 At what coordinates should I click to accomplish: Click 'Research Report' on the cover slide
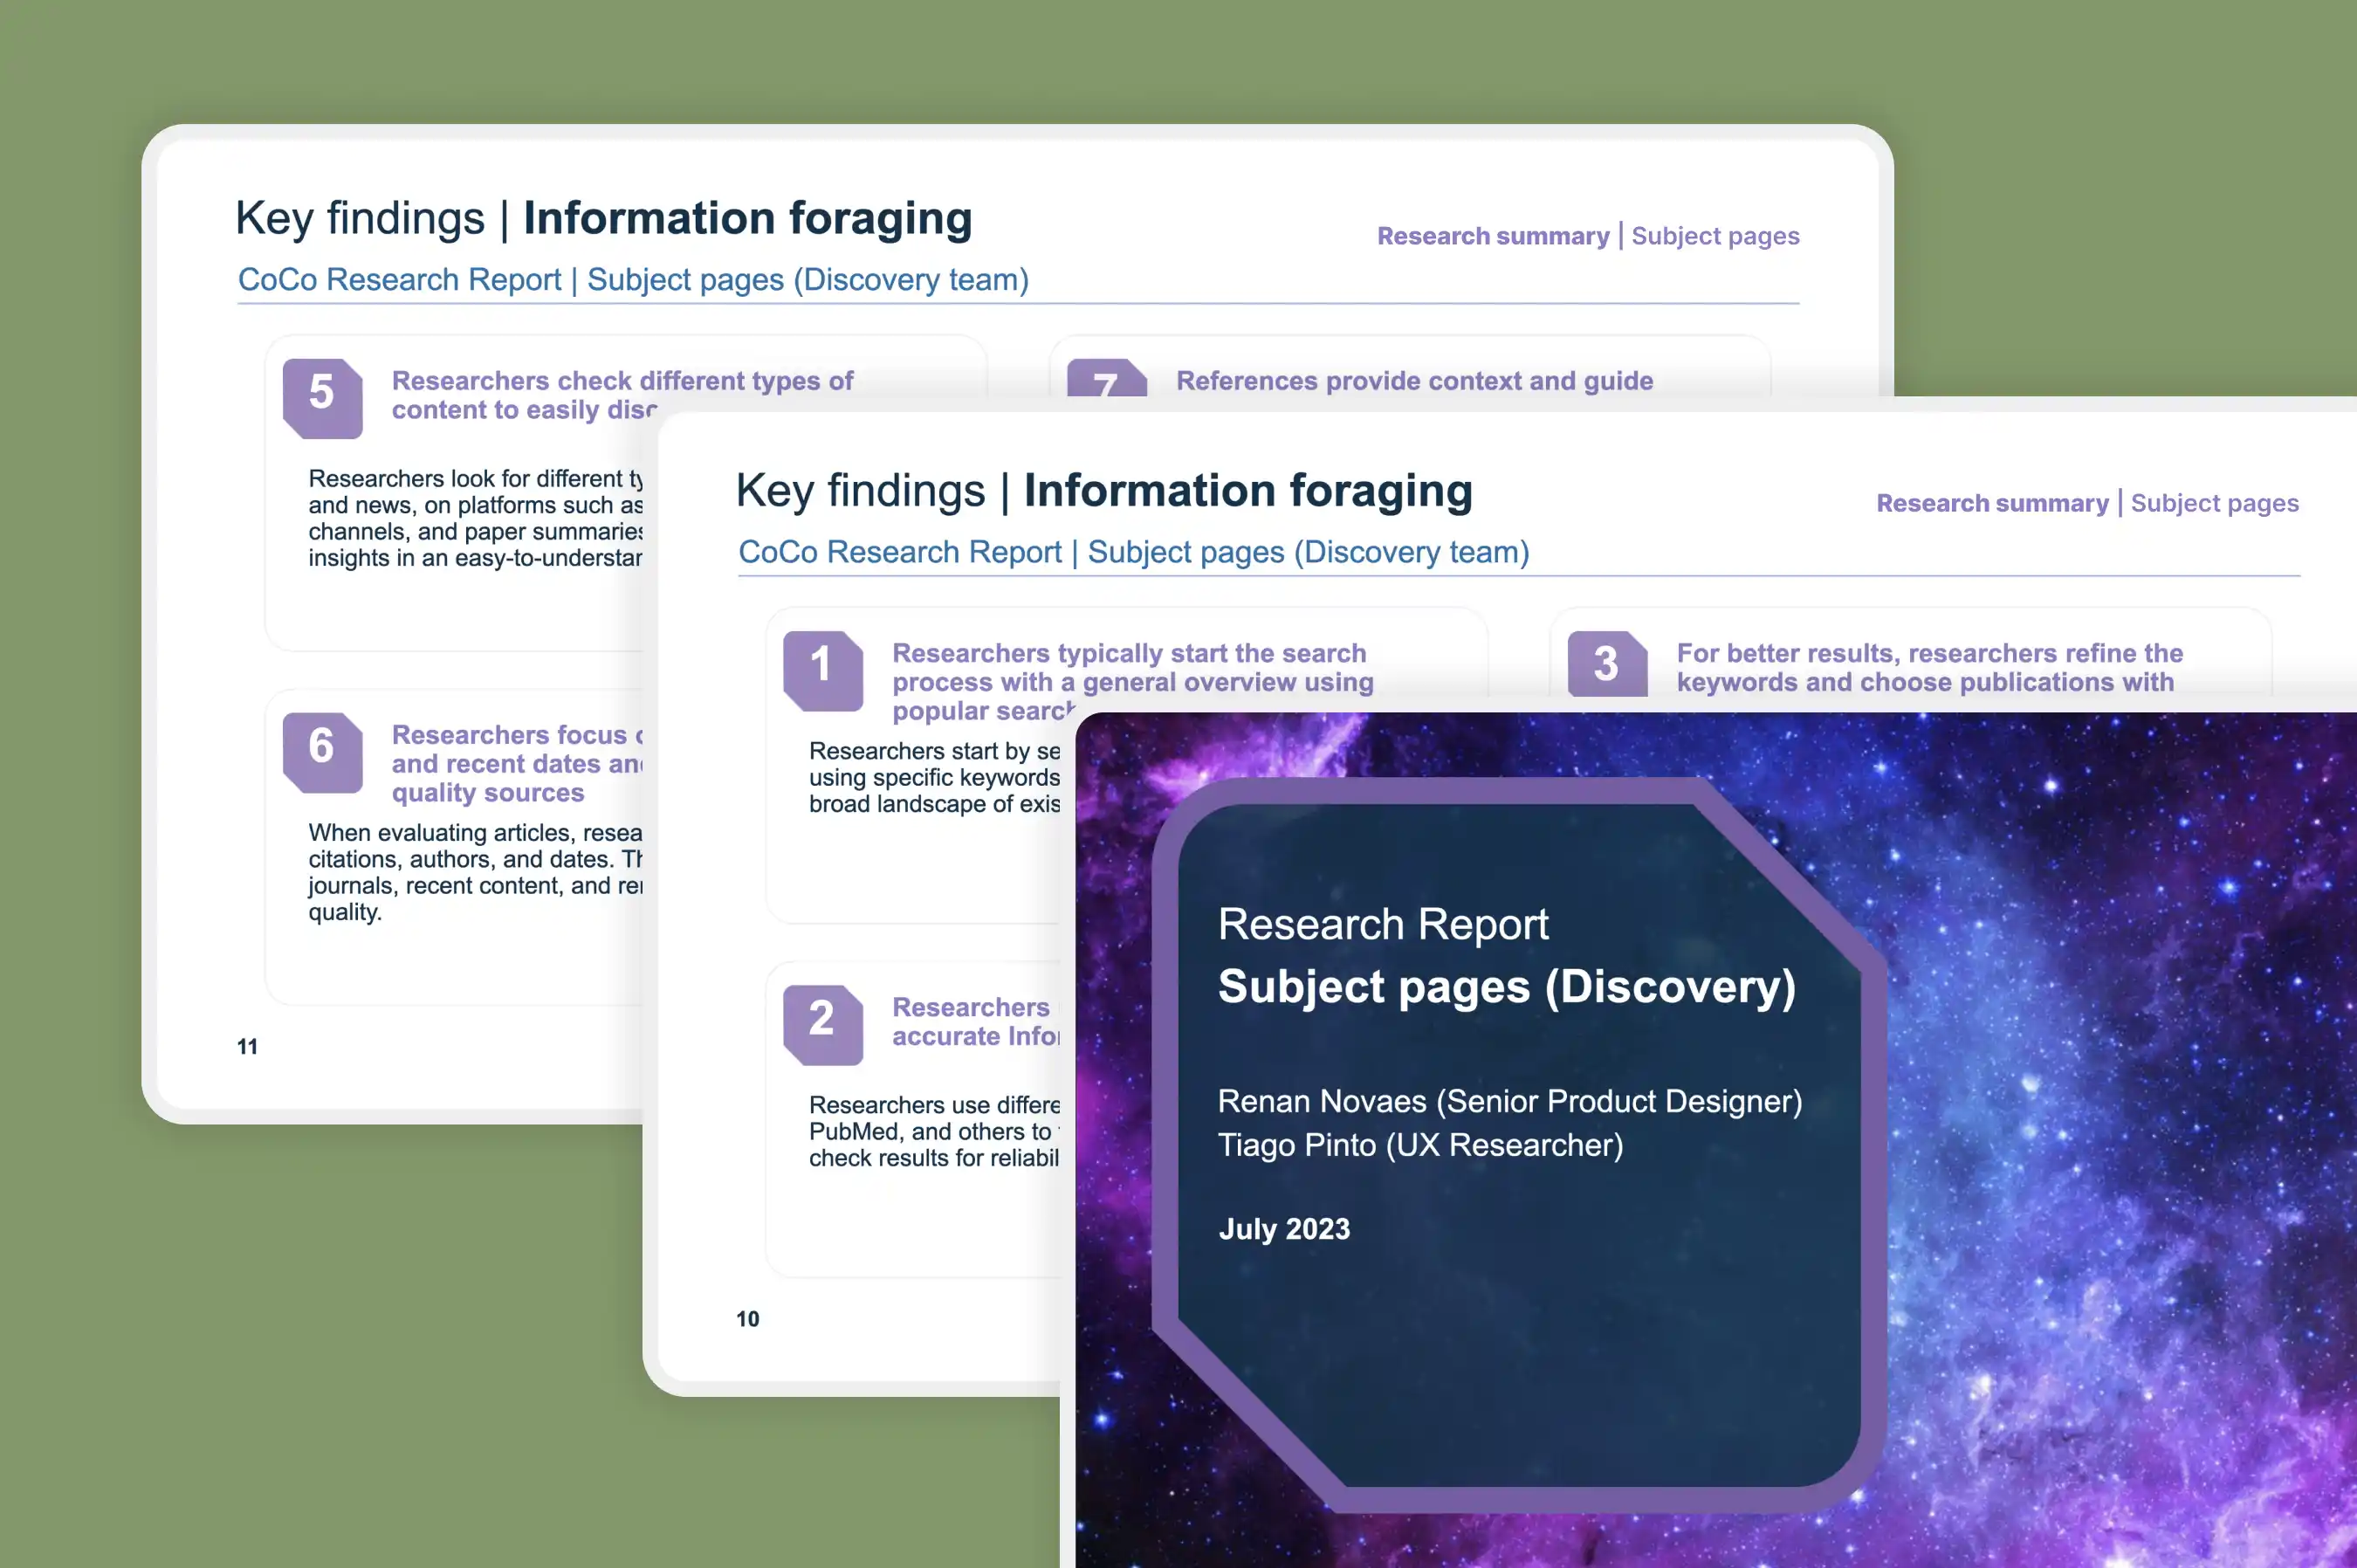(x=1383, y=924)
